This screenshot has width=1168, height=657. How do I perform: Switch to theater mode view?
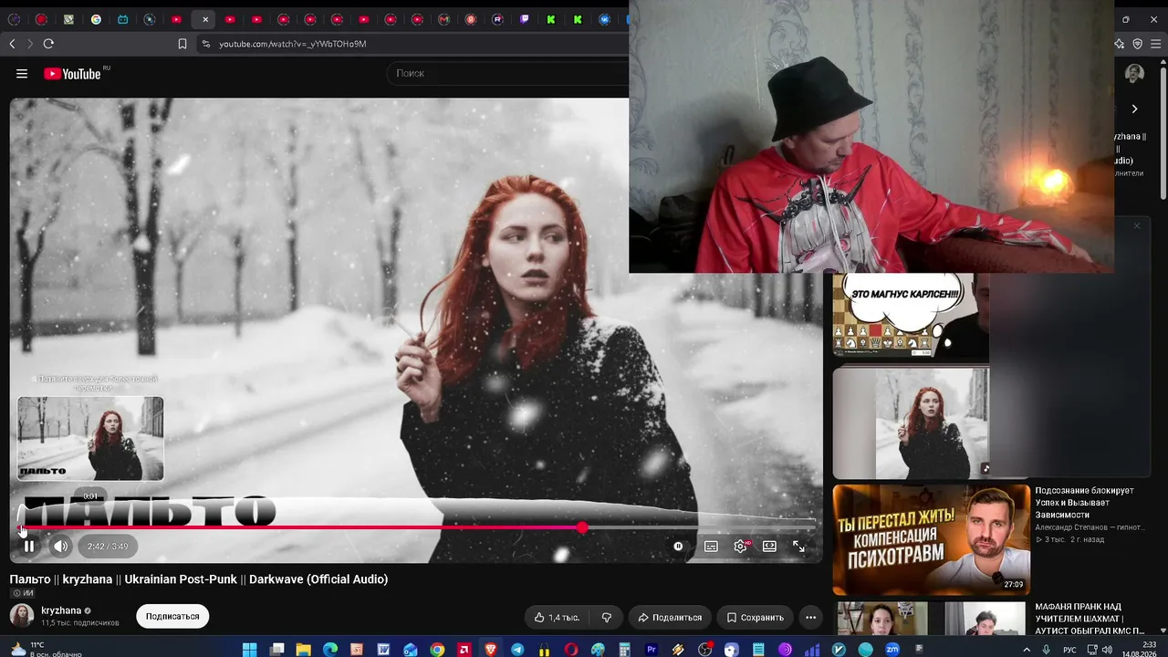tap(769, 547)
